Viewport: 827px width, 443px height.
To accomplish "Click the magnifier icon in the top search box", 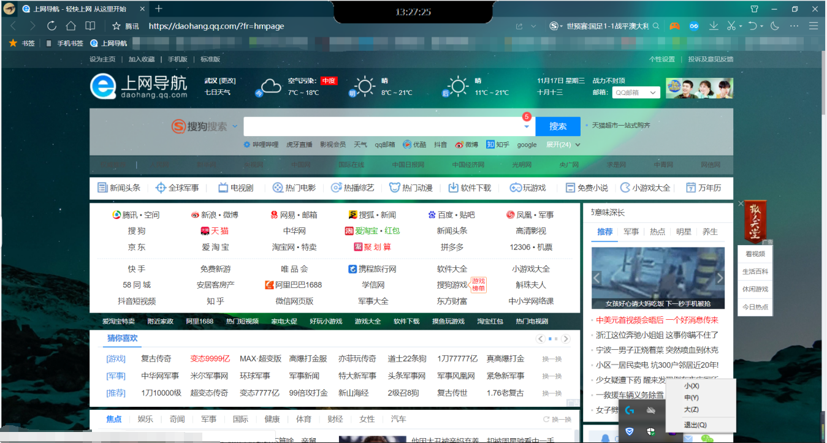I will (x=656, y=26).
